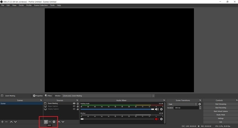Open source properties gear in Sources toolbar
The image size is (238, 128).
click(x=54, y=122)
